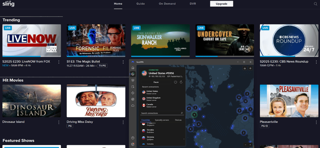Screen dimensions: 320x148
Task: Open the DVR tab
Action: pos(193,4)
